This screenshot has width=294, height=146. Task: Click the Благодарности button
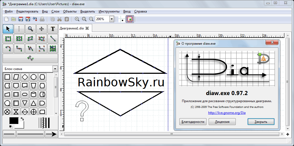(193, 122)
